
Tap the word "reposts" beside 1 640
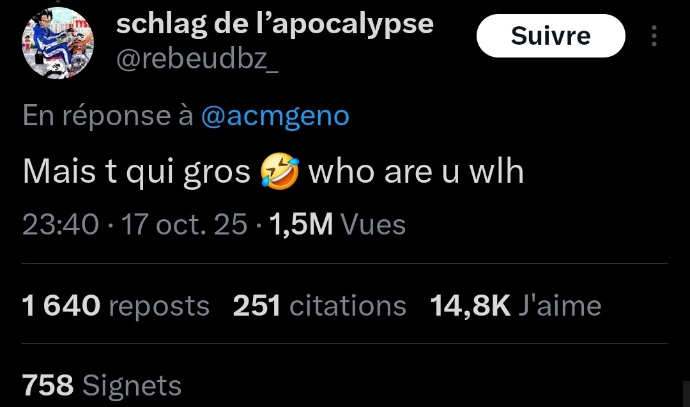coord(159,306)
